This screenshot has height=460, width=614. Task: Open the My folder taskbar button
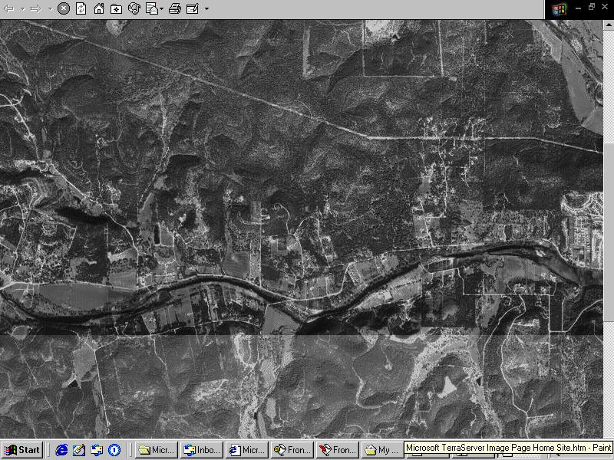381,450
